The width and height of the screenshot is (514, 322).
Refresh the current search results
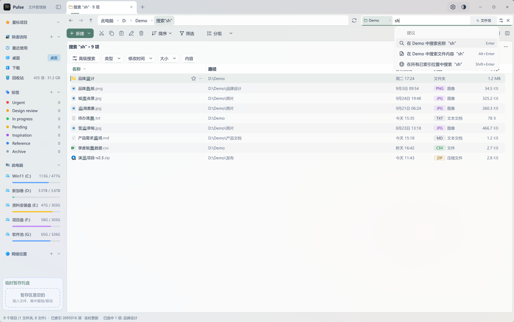354,21
